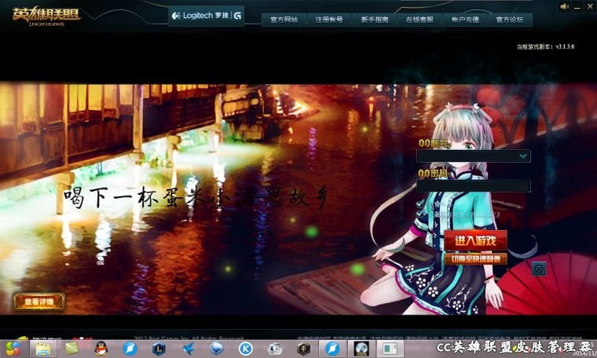The width and height of the screenshot is (597, 358).
Task: Click the game version text v3.1.3.6
Action: pos(545,46)
